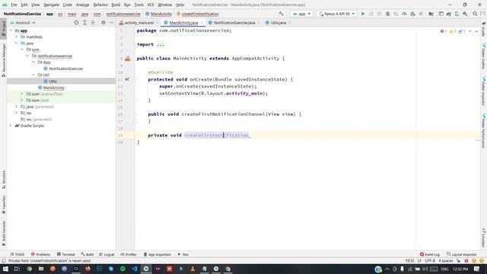This screenshot has width=487, height=274.
Task: Unfold the collapsed import statement
Action: [161, 44]
